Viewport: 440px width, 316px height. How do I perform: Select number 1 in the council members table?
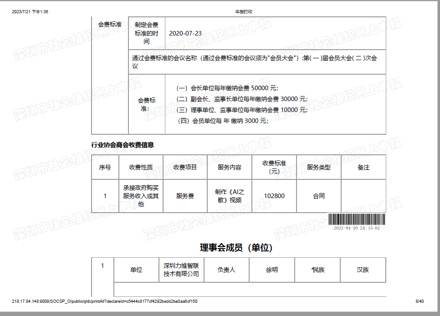pos(102,265)
